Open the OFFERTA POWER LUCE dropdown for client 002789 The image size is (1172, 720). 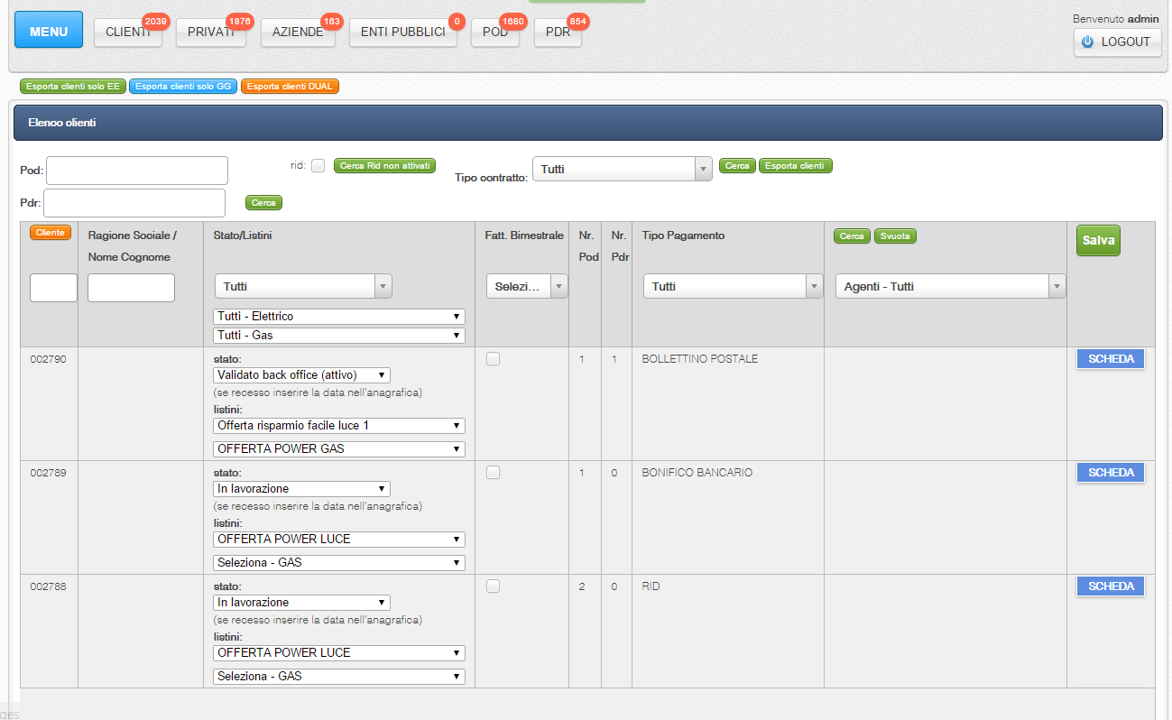(339, 540)
